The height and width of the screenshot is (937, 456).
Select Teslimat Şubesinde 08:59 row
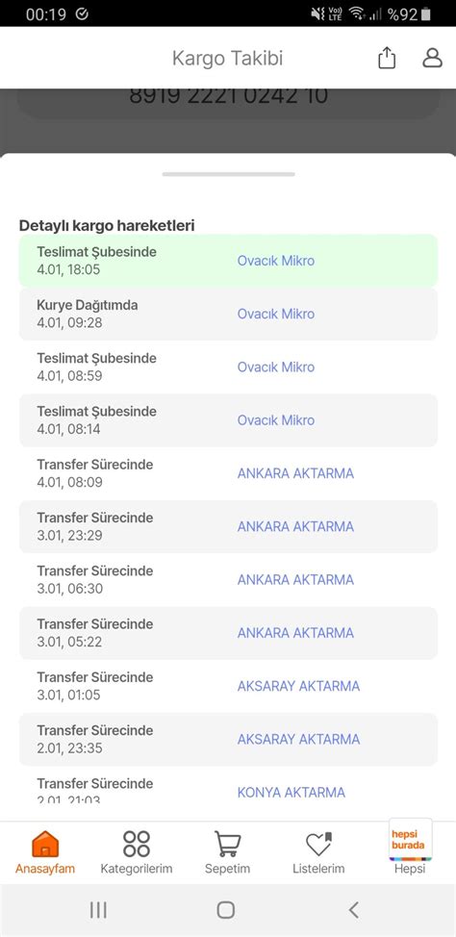(228, 367)
